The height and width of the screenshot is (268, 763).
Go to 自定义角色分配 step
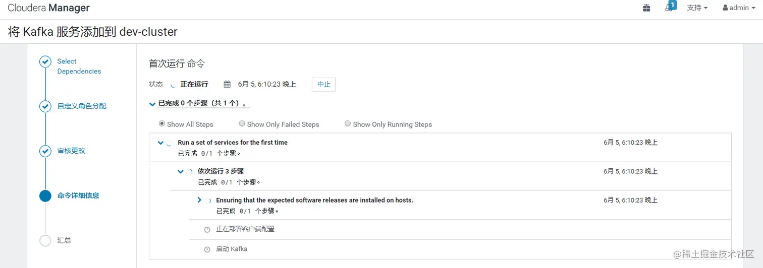point(82,106)
